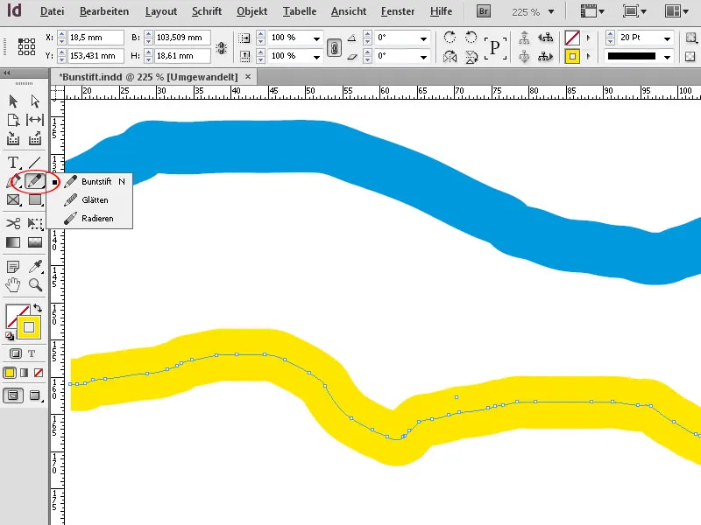
Task: Select the white arrow Direct Selection tool
Action: pos(35,101)
